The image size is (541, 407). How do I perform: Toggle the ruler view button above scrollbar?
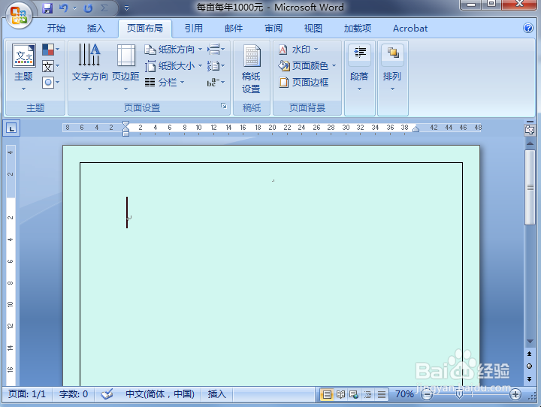pos(530,130)
